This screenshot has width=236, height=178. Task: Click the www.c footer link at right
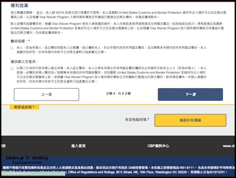[x=229, y=146]
